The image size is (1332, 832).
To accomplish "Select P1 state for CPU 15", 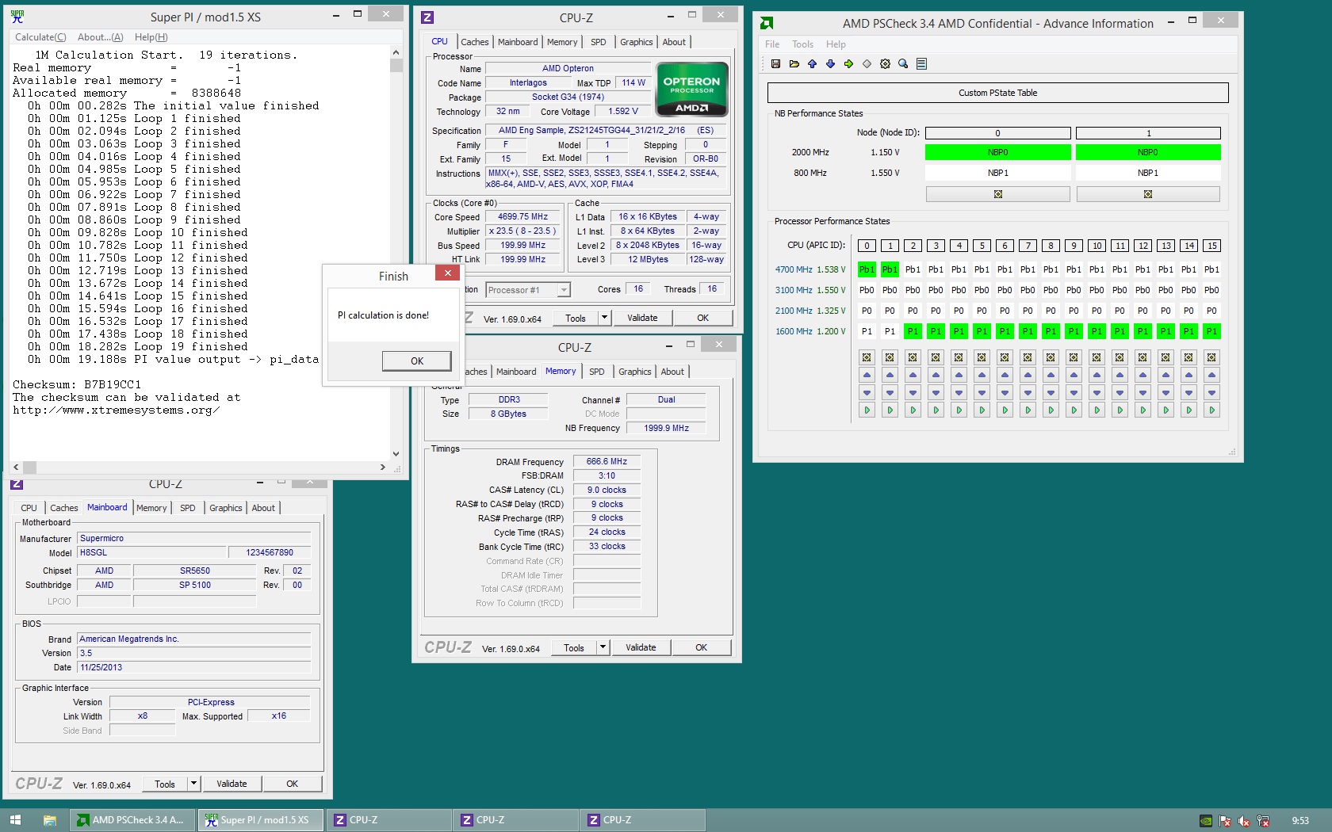I will coord(1211,331).
